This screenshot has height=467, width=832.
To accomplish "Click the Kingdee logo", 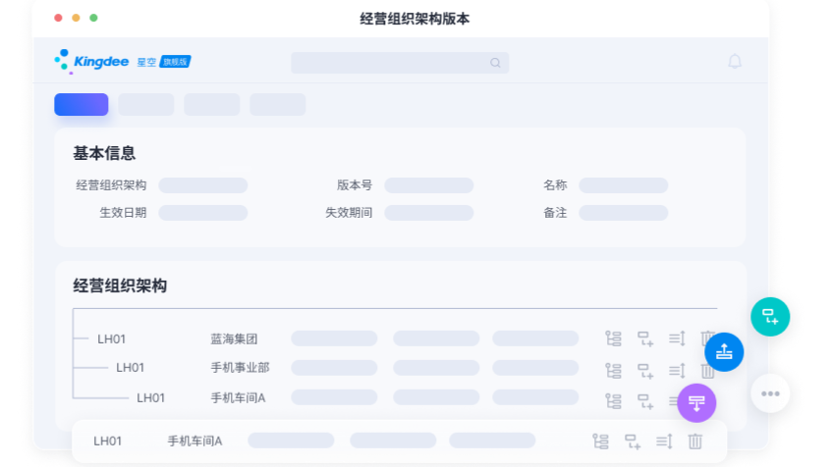I will click(91, 62).
